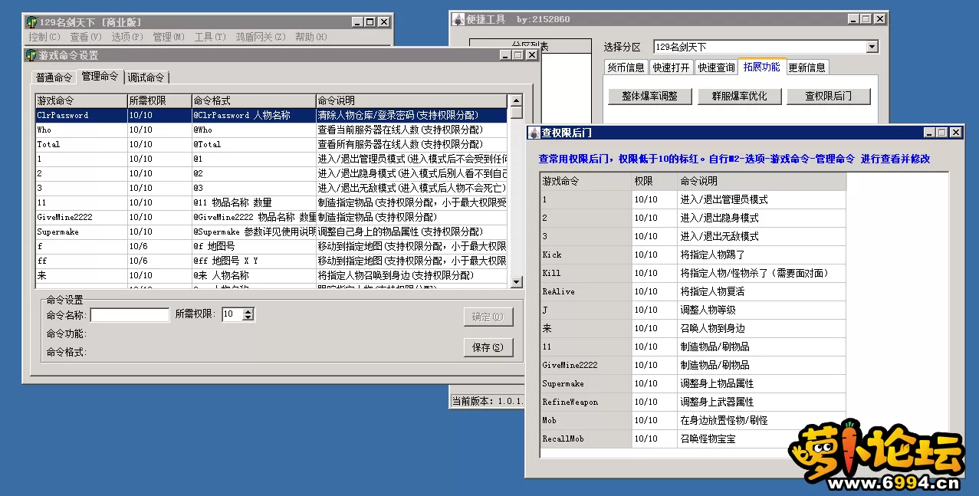Select the ff command row
This screenshot has width=979, height=496.
point(271,261)
